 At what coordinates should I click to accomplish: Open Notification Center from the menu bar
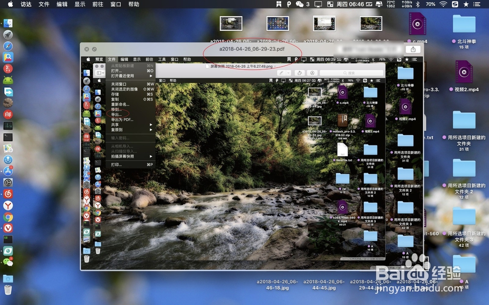477,4
